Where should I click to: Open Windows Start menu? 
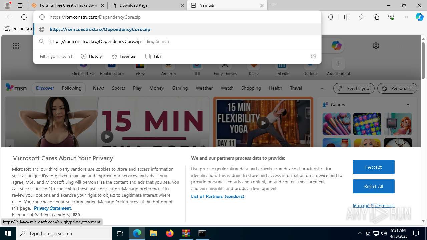tap(8, 233)
